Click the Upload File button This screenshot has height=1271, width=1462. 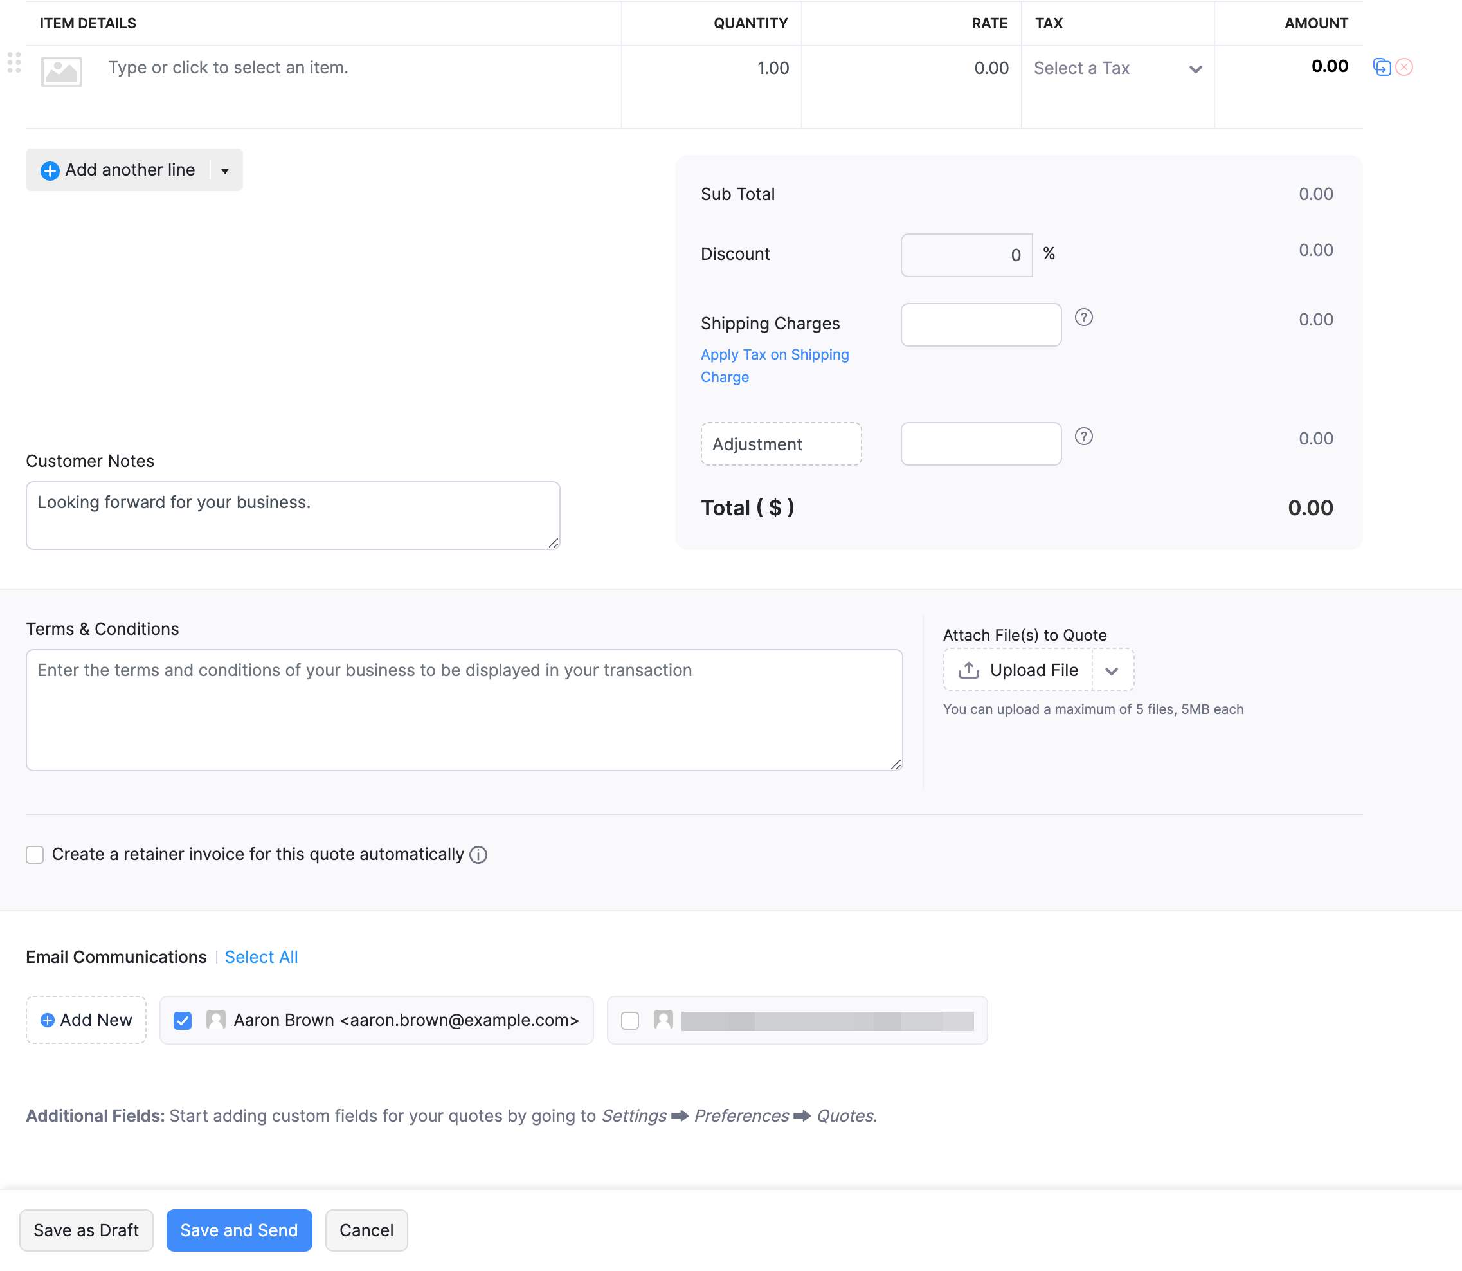[x=1018, y=670]
